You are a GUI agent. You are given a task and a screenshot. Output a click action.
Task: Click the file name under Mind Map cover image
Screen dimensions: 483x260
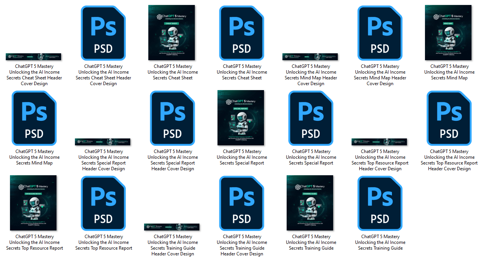pos(450,72)
